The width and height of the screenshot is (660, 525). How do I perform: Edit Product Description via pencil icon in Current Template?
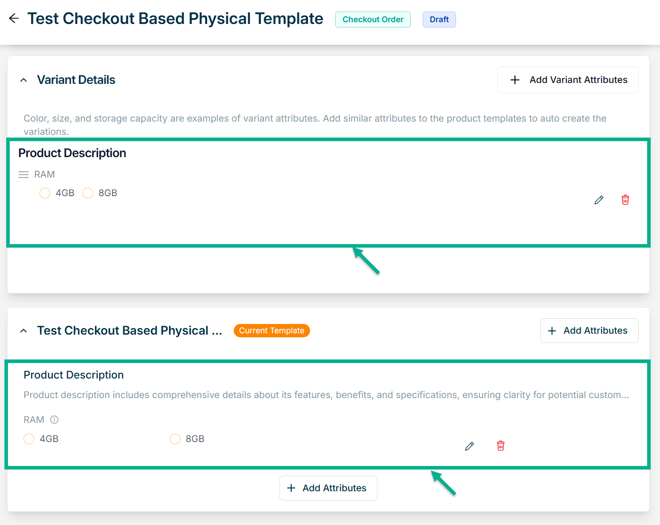469,446
